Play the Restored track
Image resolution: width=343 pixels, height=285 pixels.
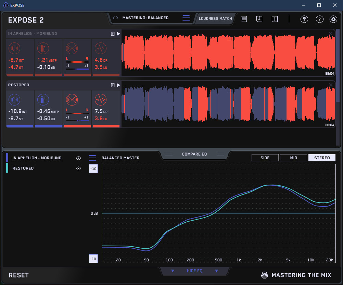coord(118,85)
